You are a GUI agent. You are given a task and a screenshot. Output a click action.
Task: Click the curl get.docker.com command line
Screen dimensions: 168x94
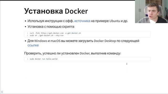55,33
